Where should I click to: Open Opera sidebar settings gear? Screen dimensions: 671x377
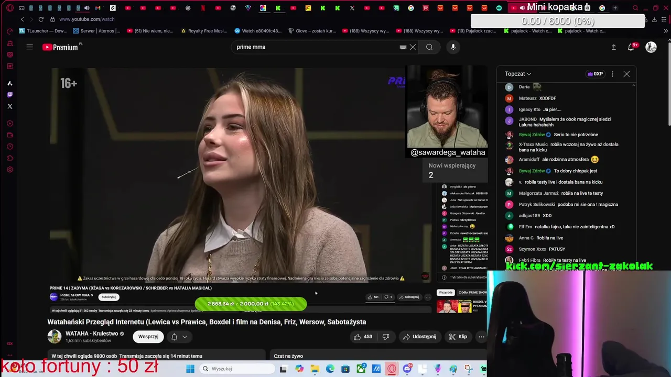9,170
